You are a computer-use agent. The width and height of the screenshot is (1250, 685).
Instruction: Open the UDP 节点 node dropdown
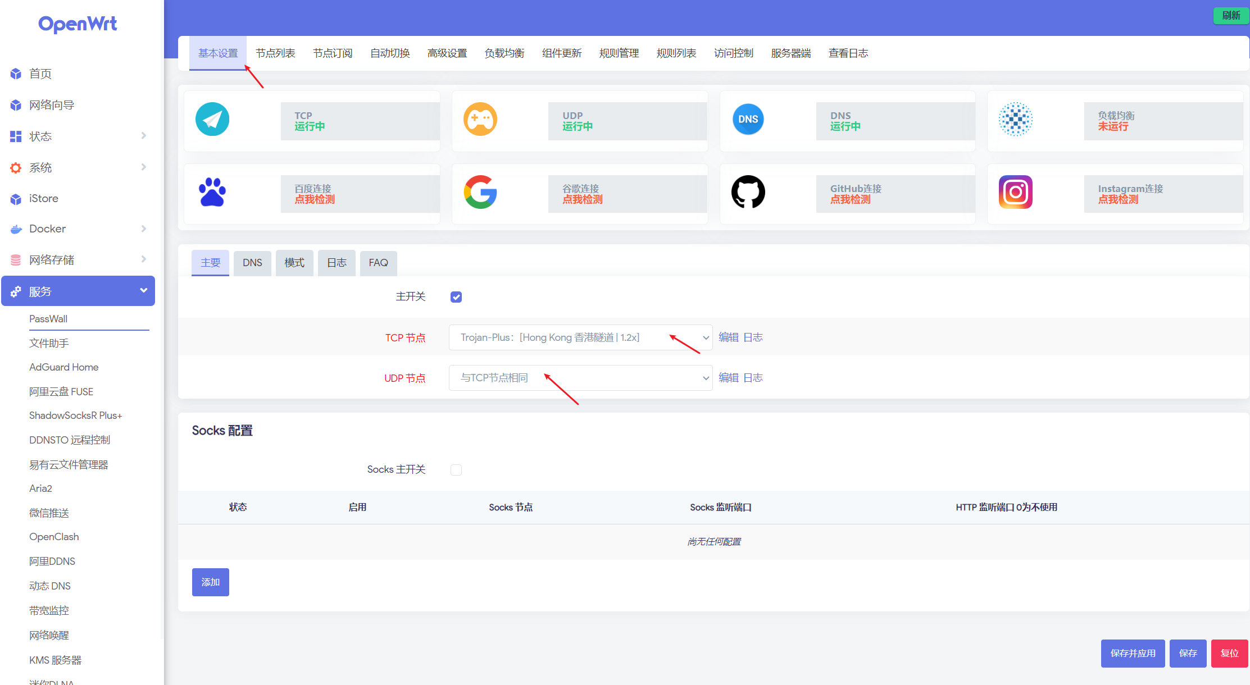pos(580,378)
